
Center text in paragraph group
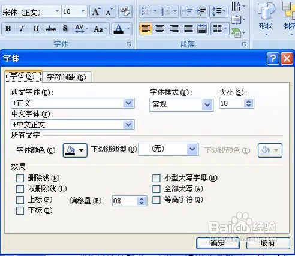point(159,29)
